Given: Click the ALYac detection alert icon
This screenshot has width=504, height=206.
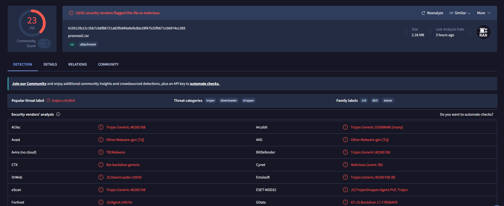Looking at the screenshot, I should 101,127.
